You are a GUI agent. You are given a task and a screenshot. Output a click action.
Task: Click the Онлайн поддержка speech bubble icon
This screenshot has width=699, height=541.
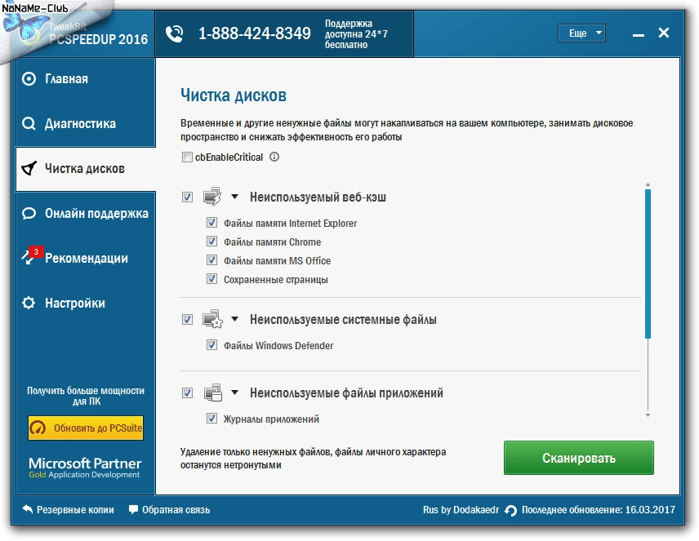tap(29, 213)
